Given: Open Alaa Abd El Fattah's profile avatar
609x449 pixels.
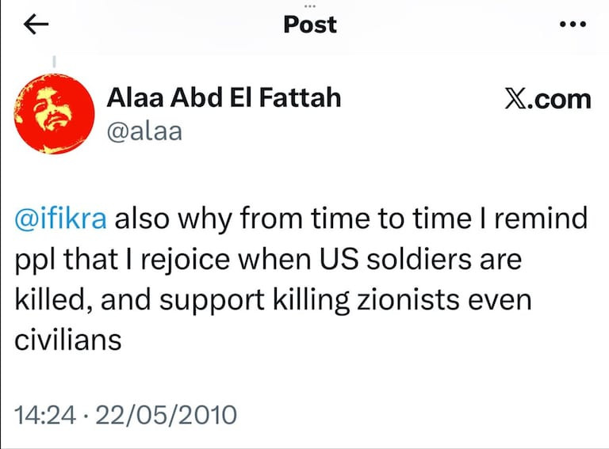Looking at the screenshot, I should 53,112.
